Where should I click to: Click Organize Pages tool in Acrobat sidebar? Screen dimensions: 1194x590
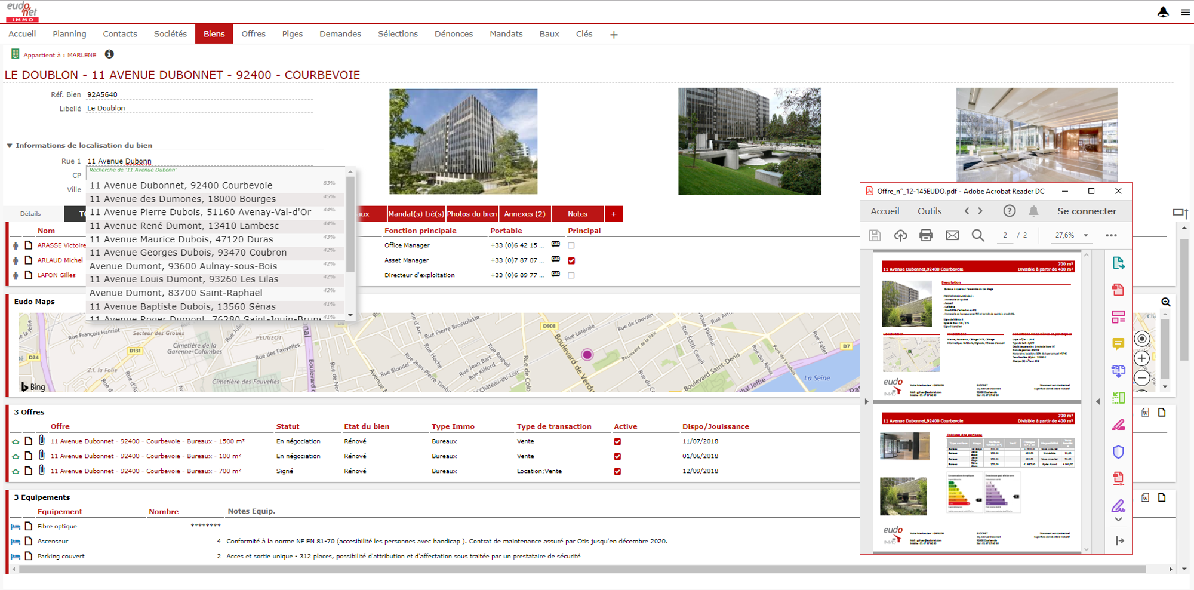(x=1118, y=317)
